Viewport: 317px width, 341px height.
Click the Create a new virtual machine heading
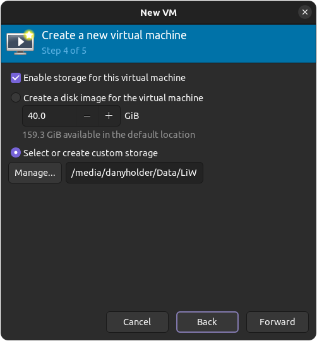tap(114, 35)
